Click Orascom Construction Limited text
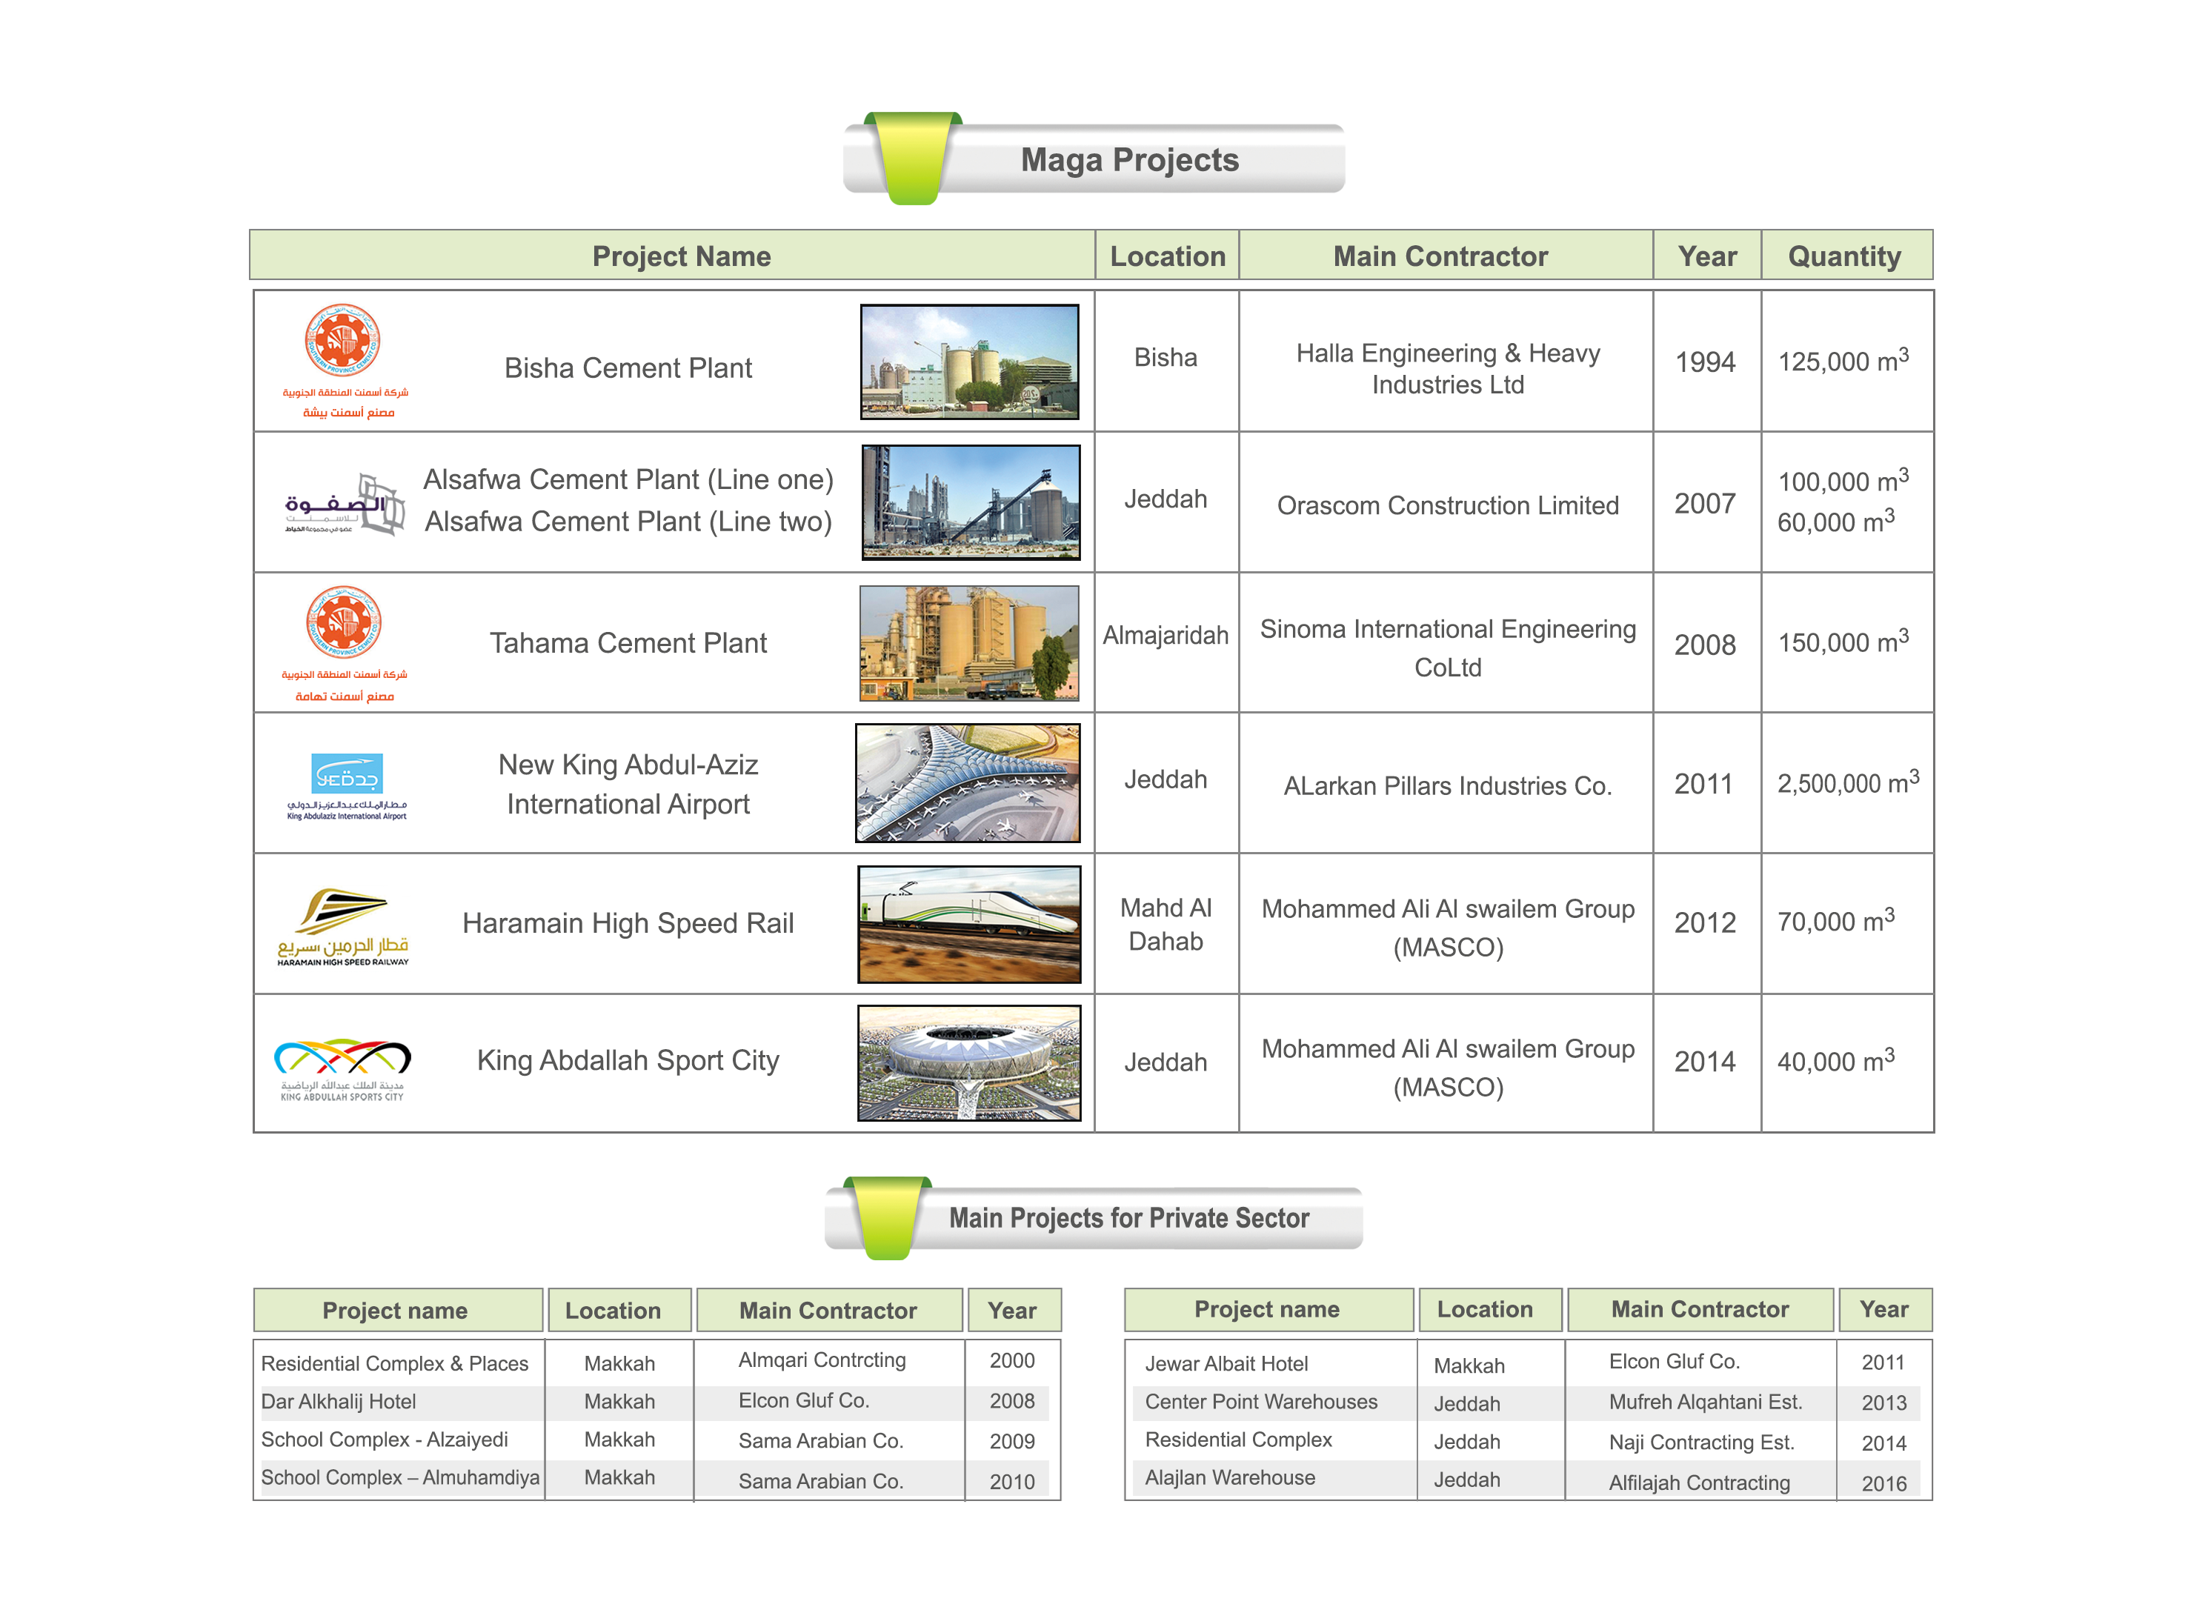 [x=1446, y=505]
